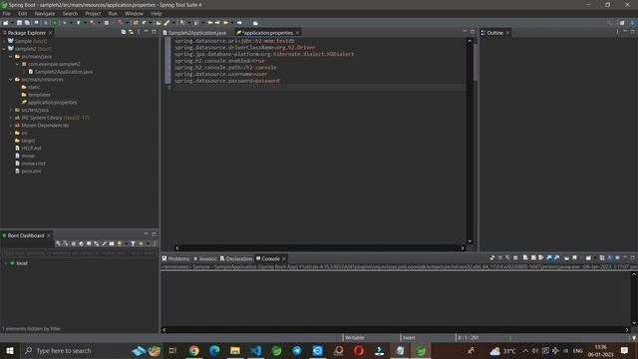
Task: Switch to Sampleh2Application.java editor tab
Action: pos(194,33)
